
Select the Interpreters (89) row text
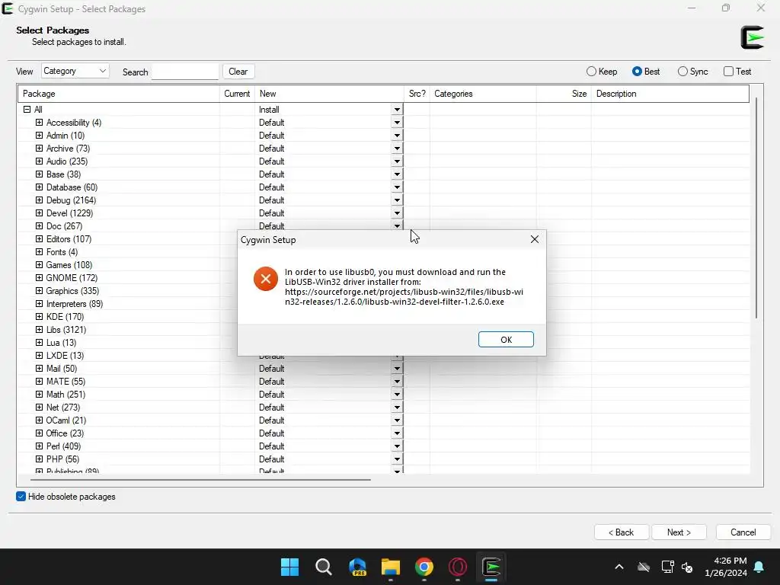(75, 303)
